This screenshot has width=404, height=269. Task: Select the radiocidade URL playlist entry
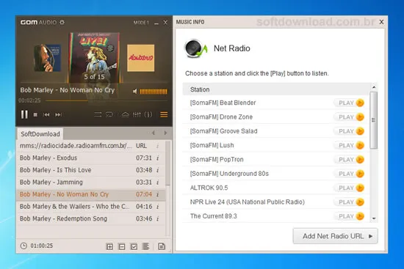[x=90, y=146]
